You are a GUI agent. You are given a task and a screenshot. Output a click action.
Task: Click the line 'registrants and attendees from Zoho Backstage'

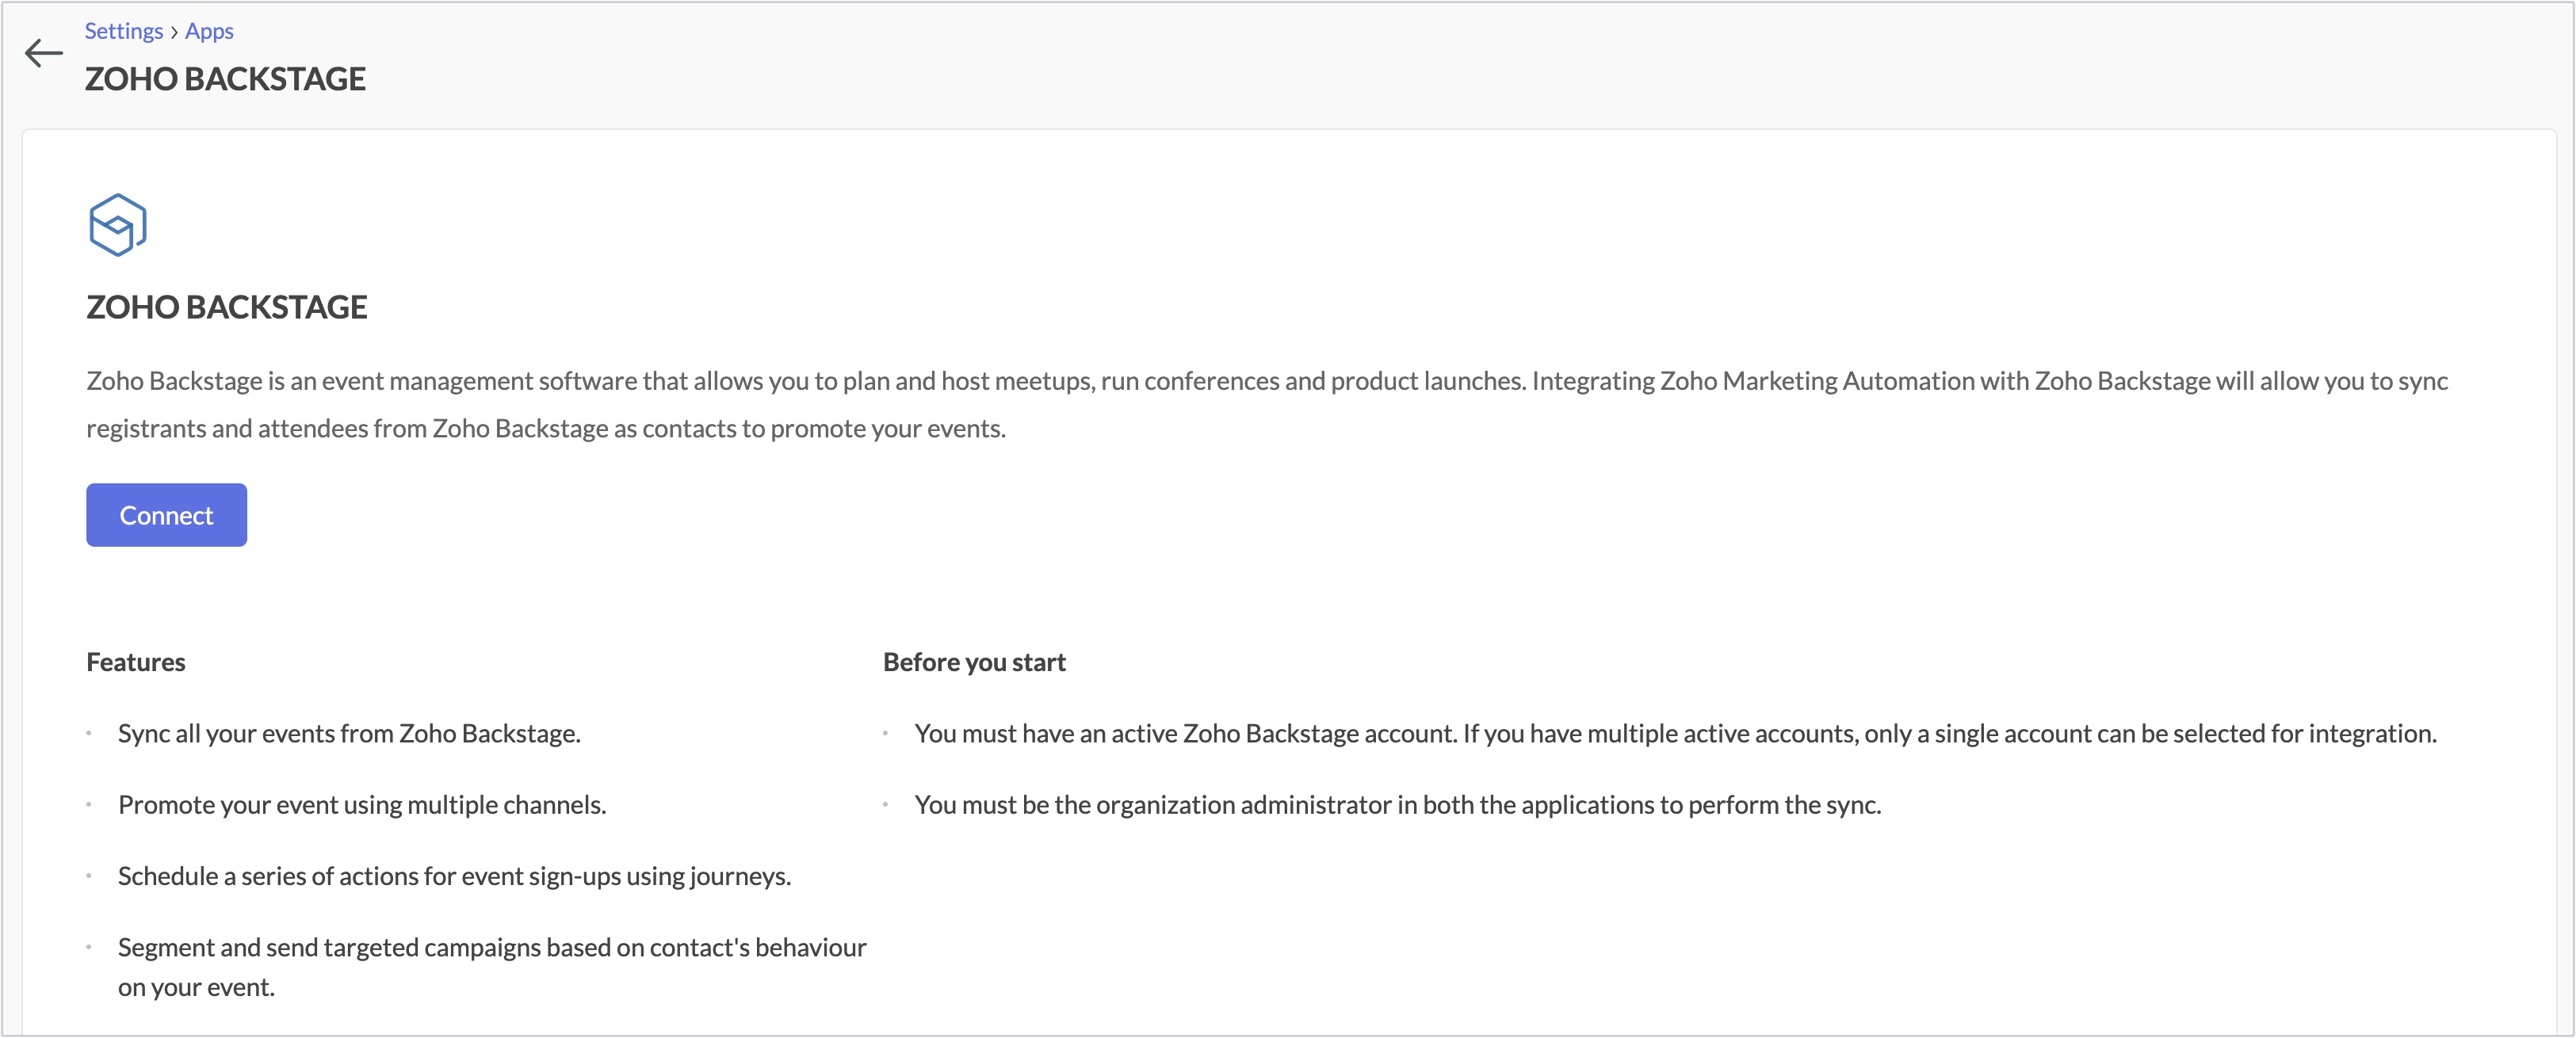(546, 428)
